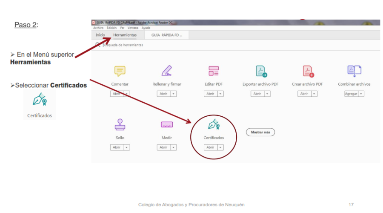Click the Acrobat PDF title bar icon

coord(94,23)
